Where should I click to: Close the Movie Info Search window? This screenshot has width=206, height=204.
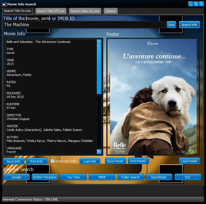coord(201,4)
